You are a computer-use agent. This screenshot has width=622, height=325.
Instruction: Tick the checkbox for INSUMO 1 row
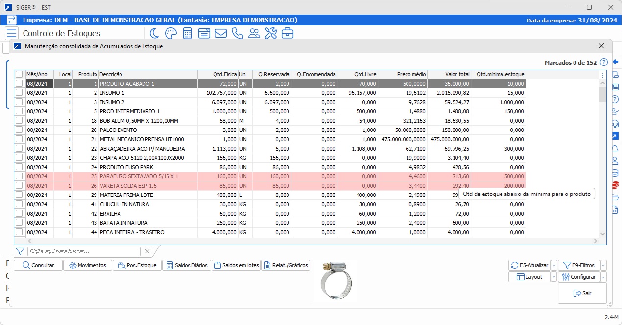19,93
